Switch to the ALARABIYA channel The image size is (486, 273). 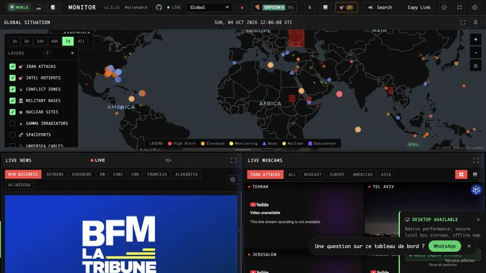click(186, 174)
